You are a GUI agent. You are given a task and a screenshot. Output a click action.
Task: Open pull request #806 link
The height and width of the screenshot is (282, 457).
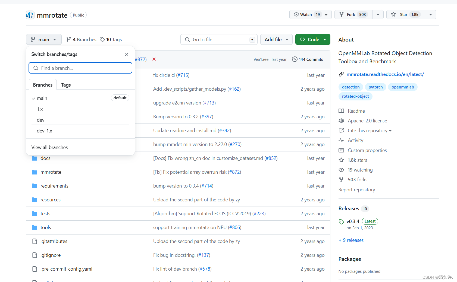pyautogui.click(x=235, y=227)
